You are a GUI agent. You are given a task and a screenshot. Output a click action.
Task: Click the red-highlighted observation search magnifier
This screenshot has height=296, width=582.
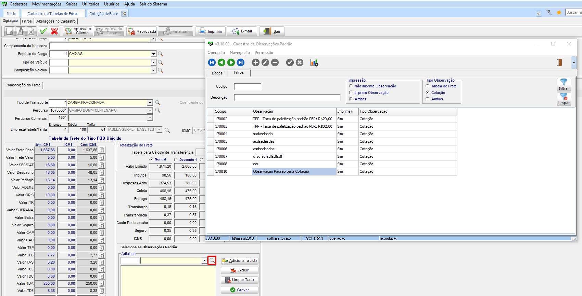212,260
